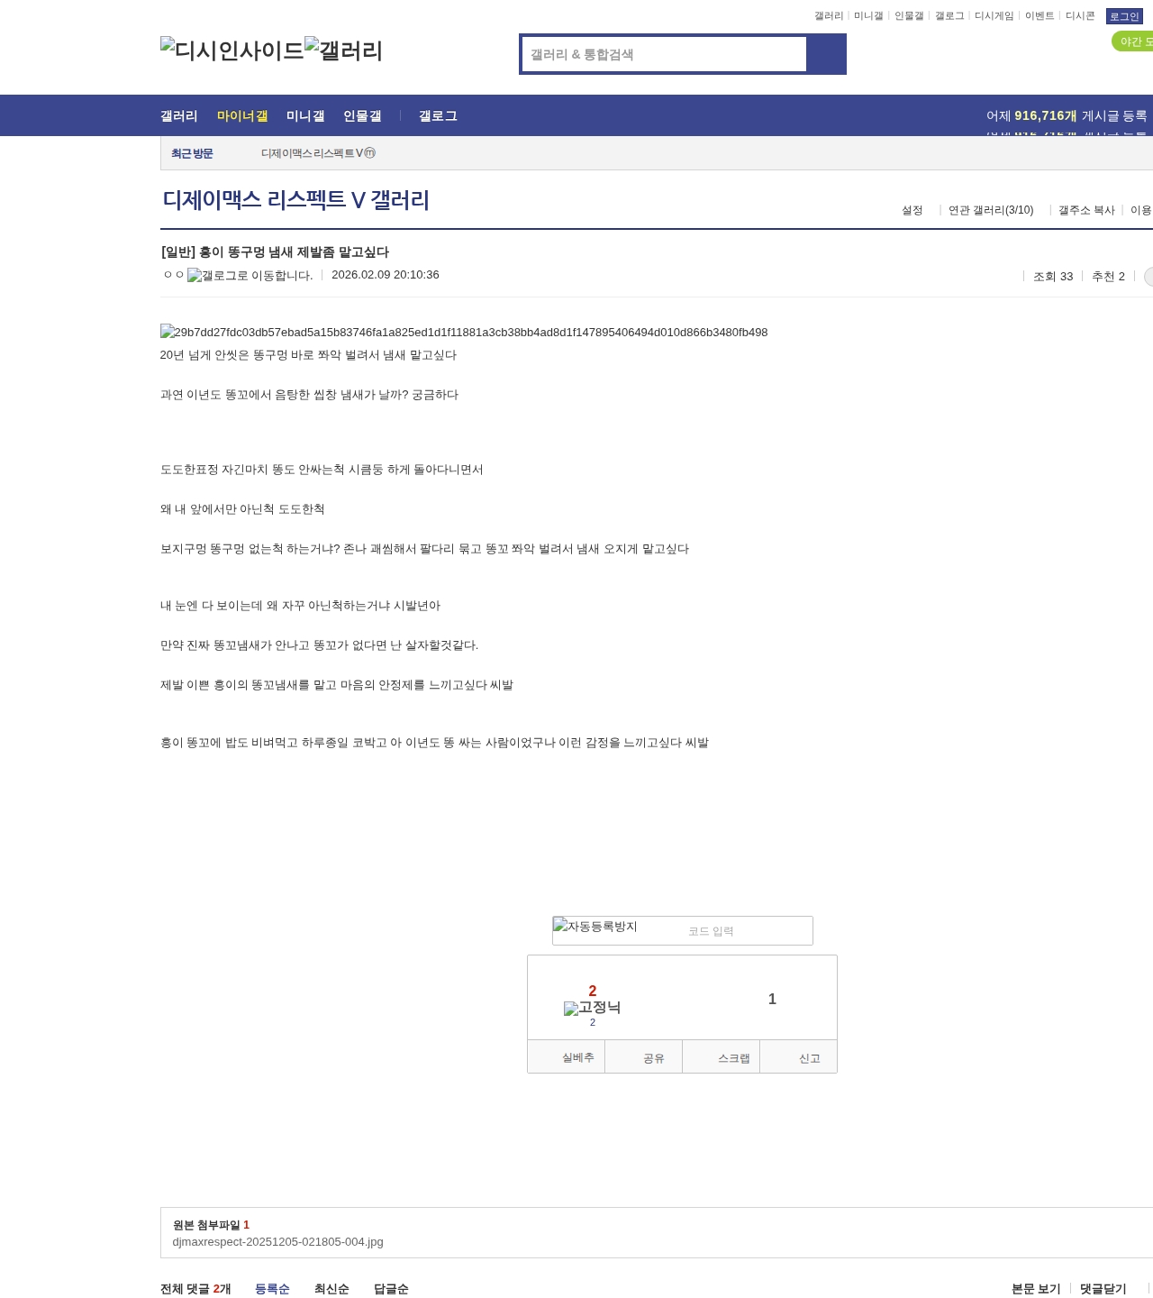Open 미니갤 in the top utility links
Viewport: 1153px width, 1298px height.
point(868,16)
